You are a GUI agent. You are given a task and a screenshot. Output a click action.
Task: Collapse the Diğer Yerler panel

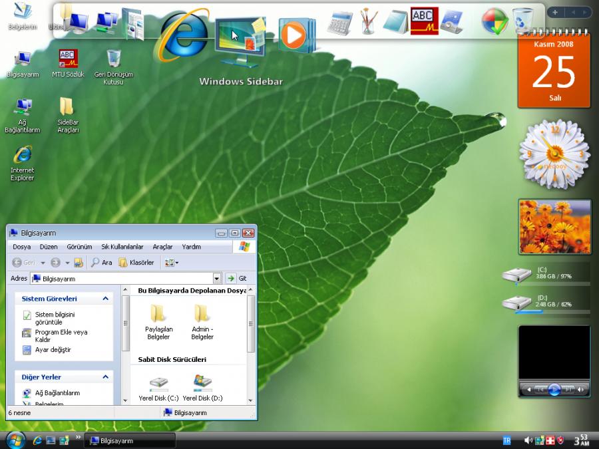105,377
